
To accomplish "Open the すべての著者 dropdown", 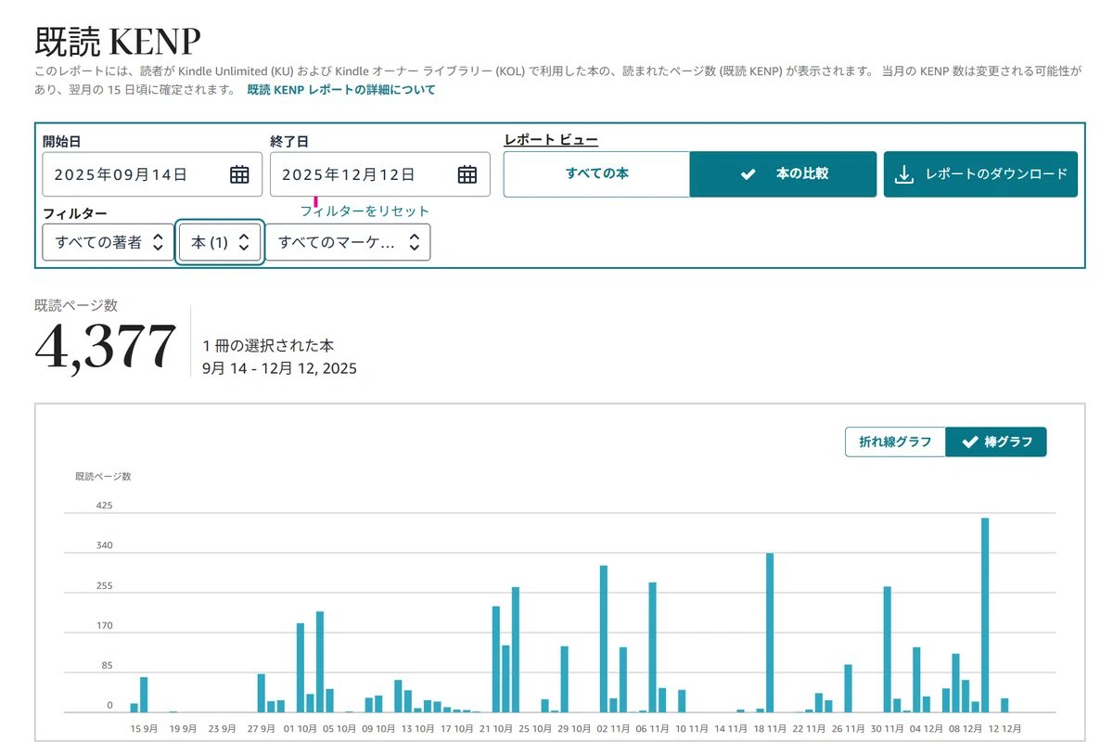I will click(108, 242).
